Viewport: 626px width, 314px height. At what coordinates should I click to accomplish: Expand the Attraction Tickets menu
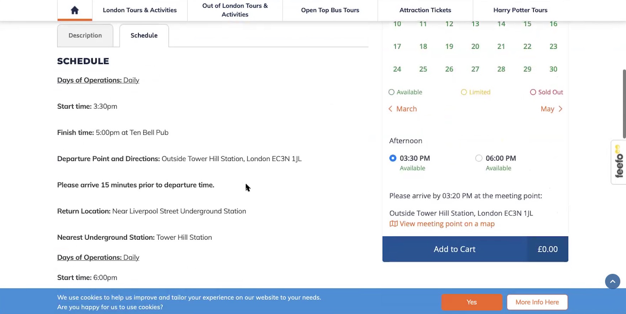pos(425,10)
